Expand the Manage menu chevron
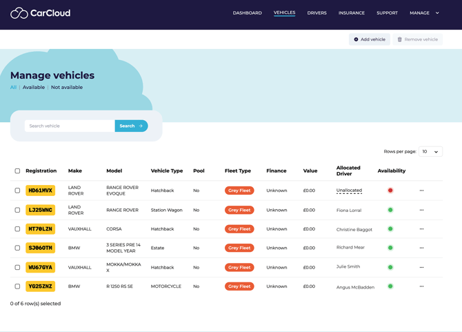Viewport: 462px width, 332px height. [437, 13]
